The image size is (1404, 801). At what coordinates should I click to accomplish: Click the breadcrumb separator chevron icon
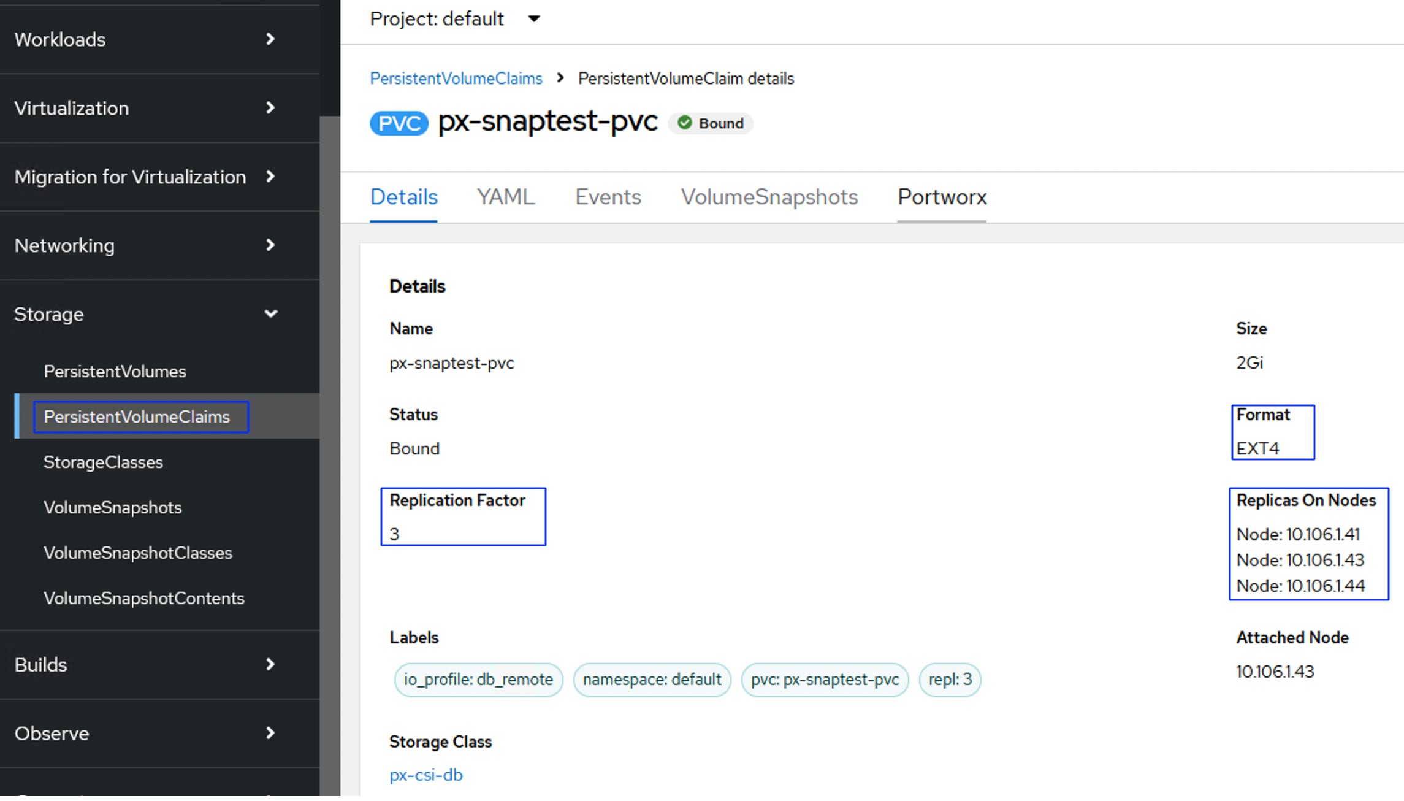coord(560,79)
